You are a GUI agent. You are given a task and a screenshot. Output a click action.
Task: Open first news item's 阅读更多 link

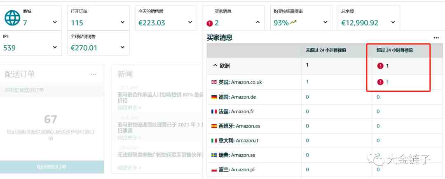tap(129, 108)
